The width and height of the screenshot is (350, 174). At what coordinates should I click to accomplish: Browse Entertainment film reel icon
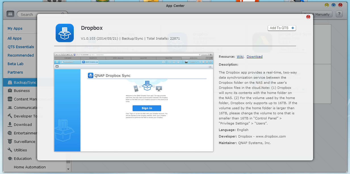pos(10,133)
